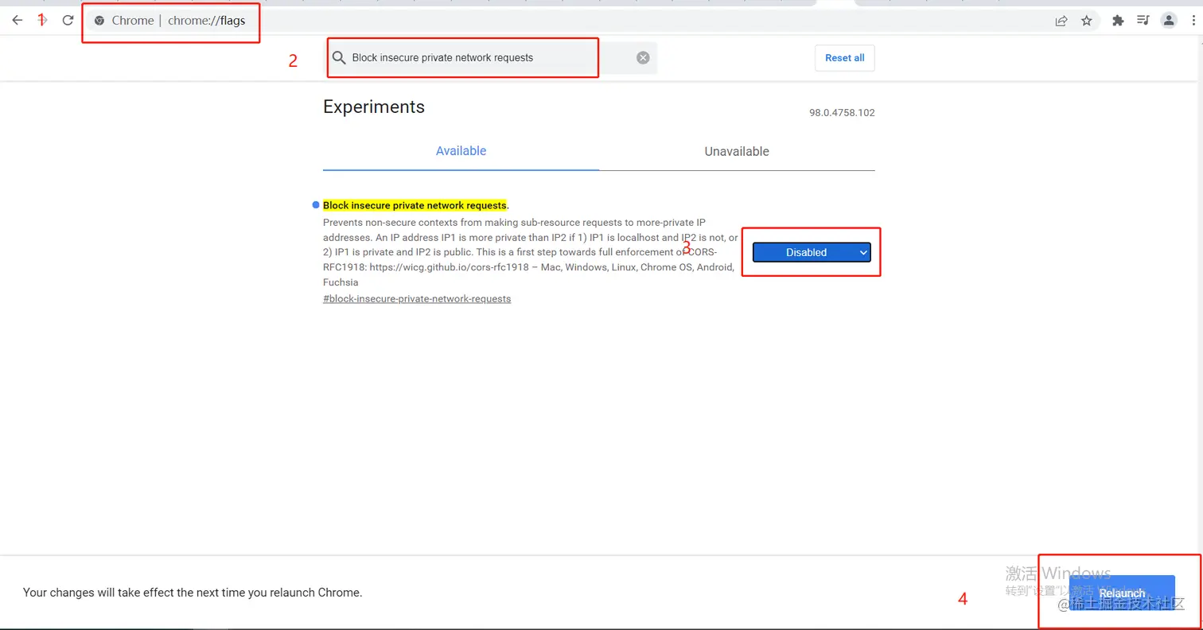Image resolution: width=1203 pixels, height=630 pixels.
Task: Click the highlighted flag title text
Action: point(415,205)
